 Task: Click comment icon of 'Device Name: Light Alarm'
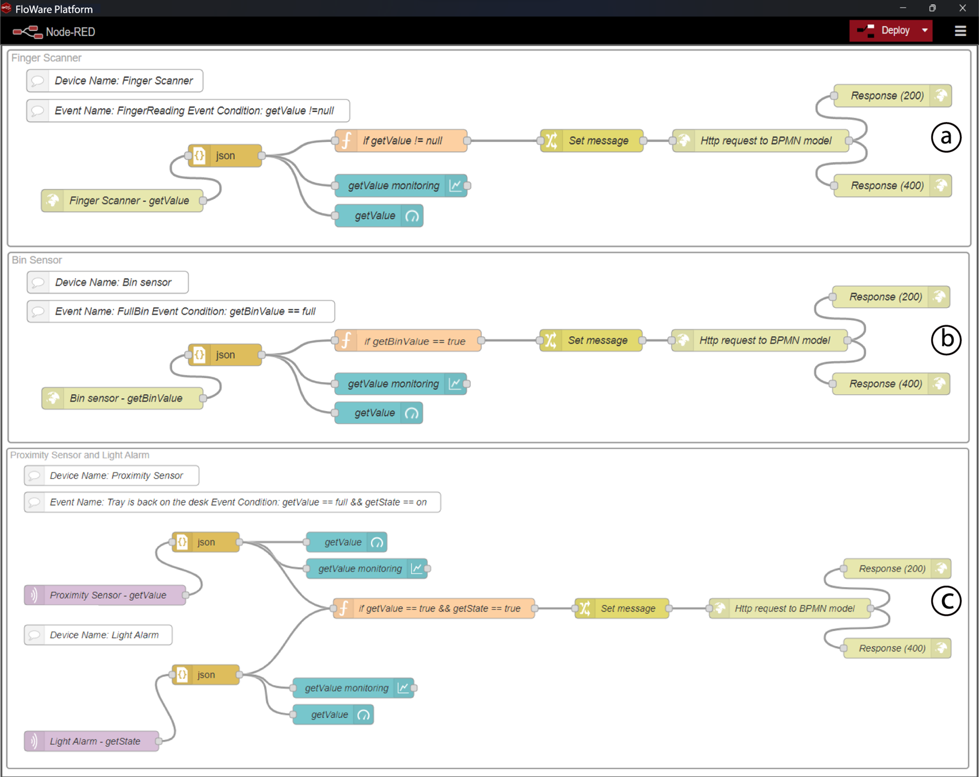(34, 635)
